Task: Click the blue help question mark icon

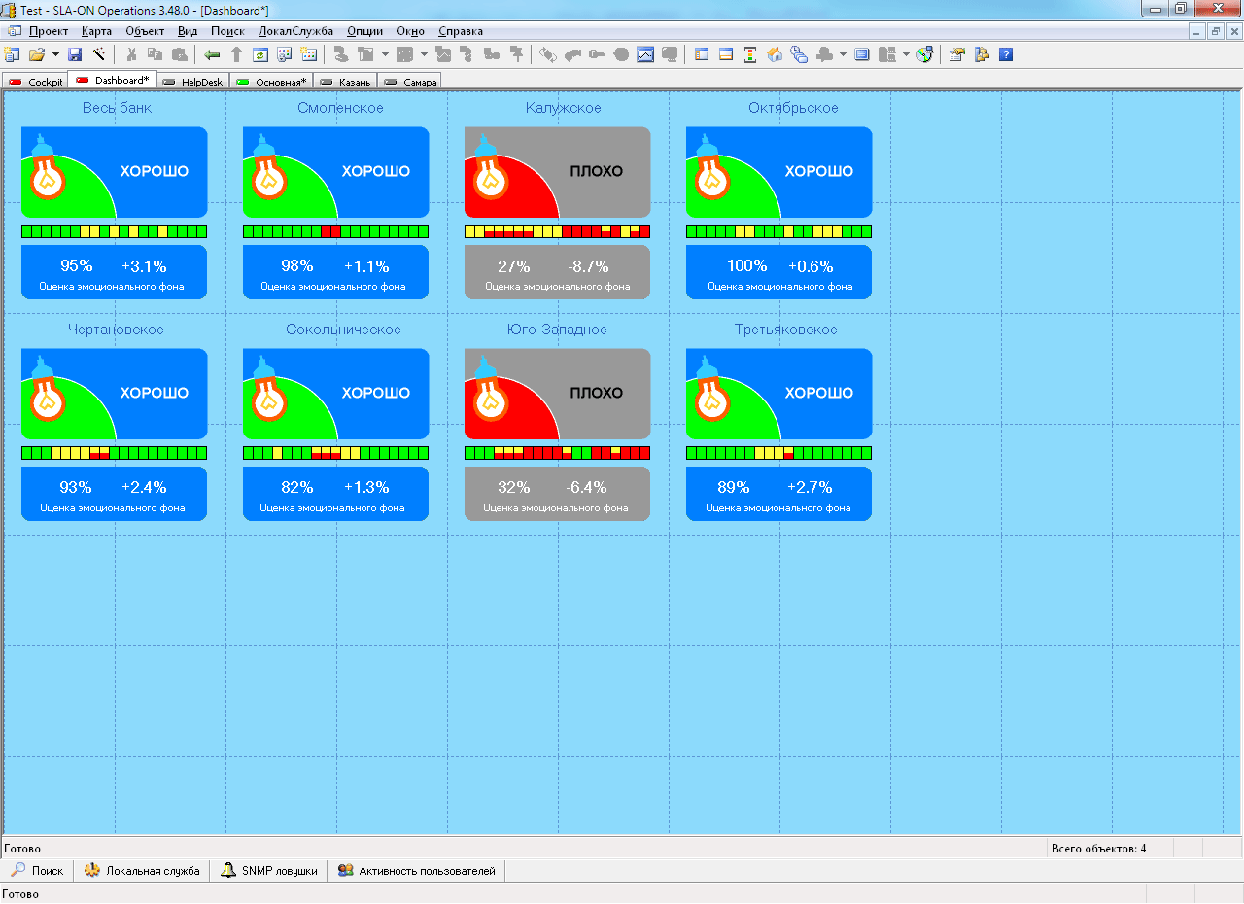Action: click(x=1006, y=54)
